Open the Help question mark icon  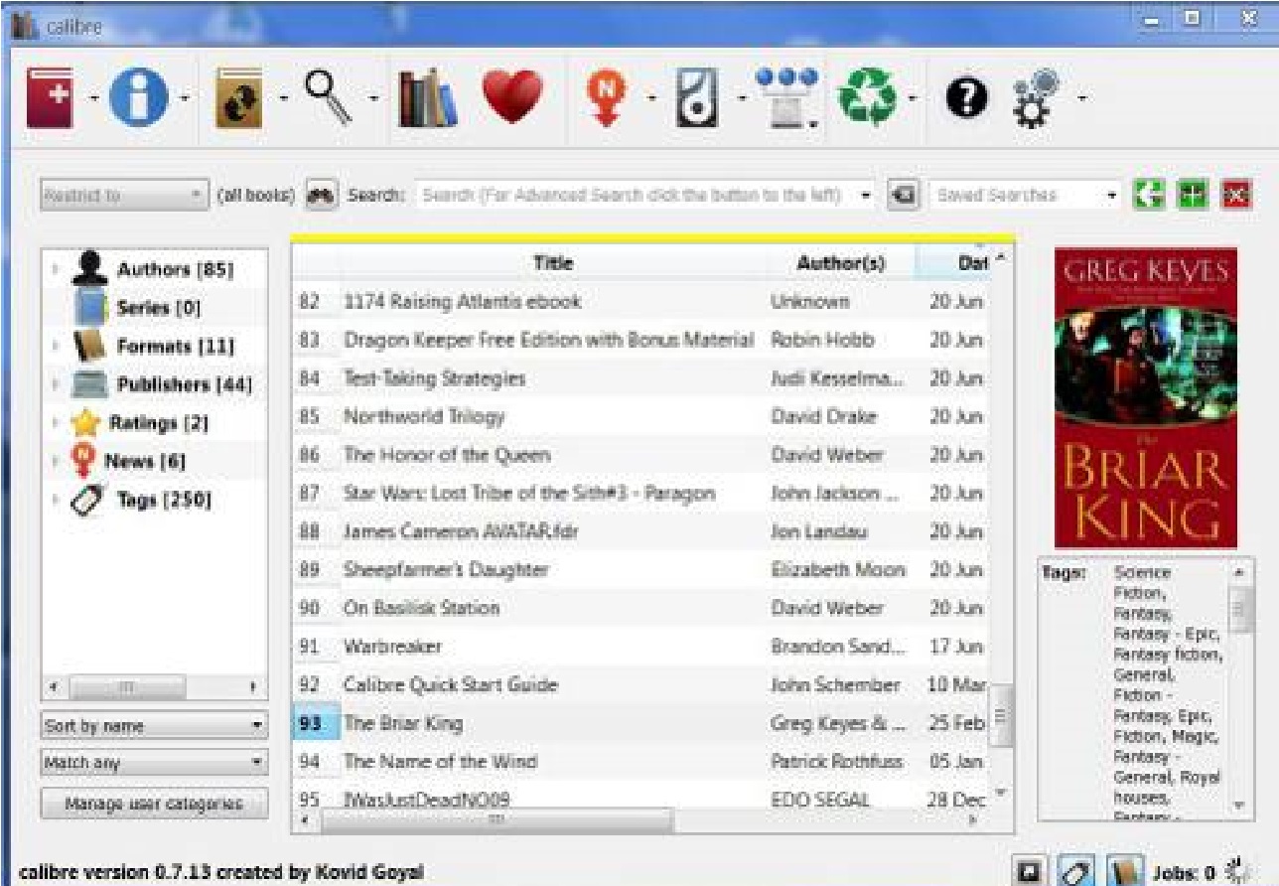[967, 96]
